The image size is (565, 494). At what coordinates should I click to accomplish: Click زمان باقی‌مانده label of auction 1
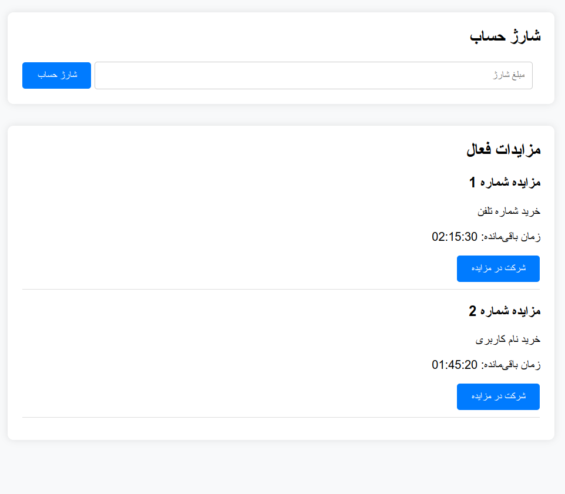point(511,237)
